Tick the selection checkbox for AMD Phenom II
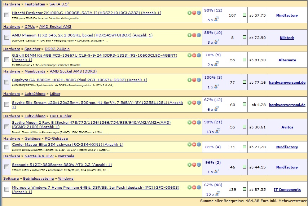The height and width of the screenshot is (206, 308). pos(7,38)
